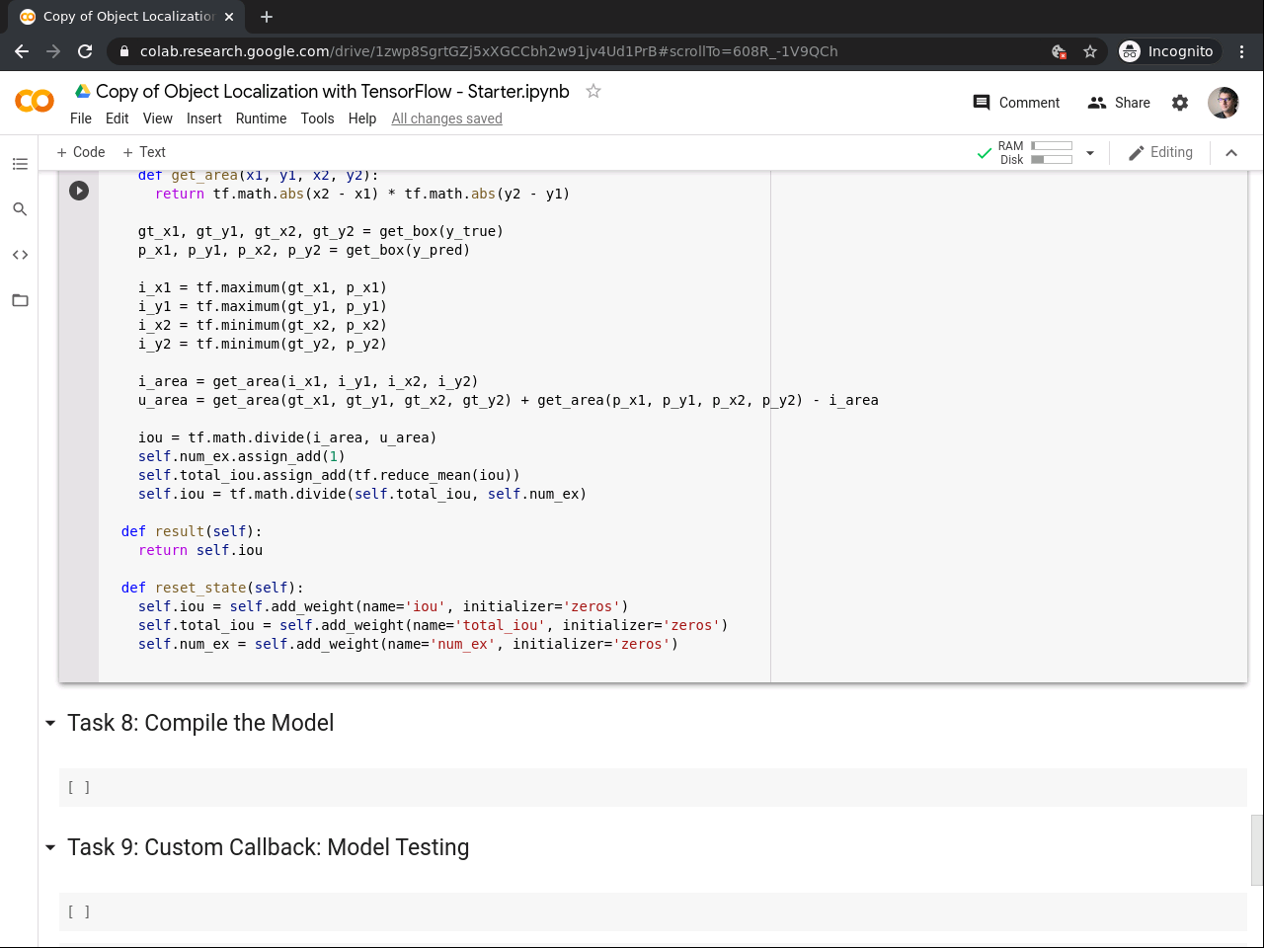This screenshot has width=1264, height=948.
Task: Click the page vertical scrollbar
Action: tap(1256, 849)
